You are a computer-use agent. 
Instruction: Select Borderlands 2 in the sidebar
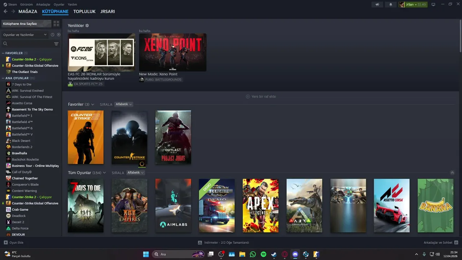pyautogui.click(x=22, y=147)
